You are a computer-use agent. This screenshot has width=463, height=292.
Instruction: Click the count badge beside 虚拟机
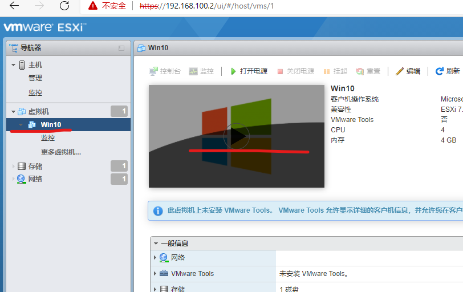point(119,111)
